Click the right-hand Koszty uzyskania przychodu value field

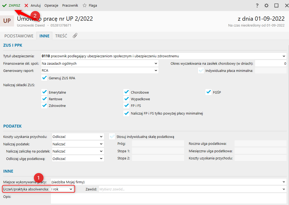coord(260,158)
